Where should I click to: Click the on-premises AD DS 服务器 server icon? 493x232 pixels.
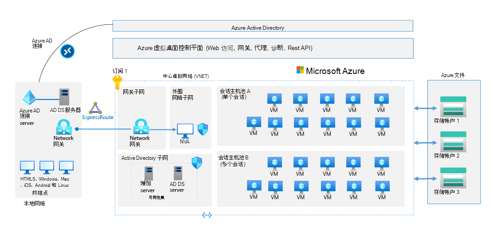pos(64,97)
